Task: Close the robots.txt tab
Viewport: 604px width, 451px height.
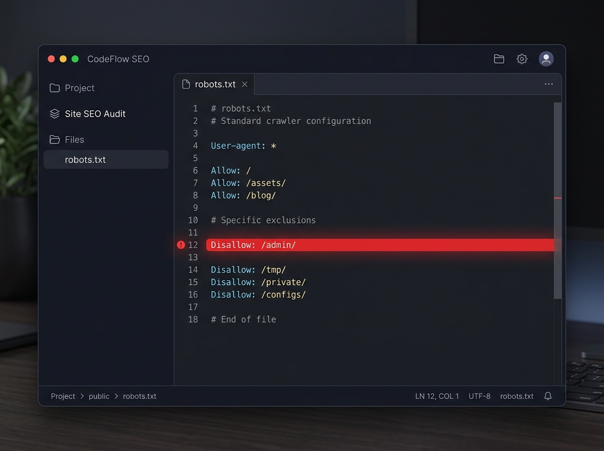Action: tap(245, 84)
